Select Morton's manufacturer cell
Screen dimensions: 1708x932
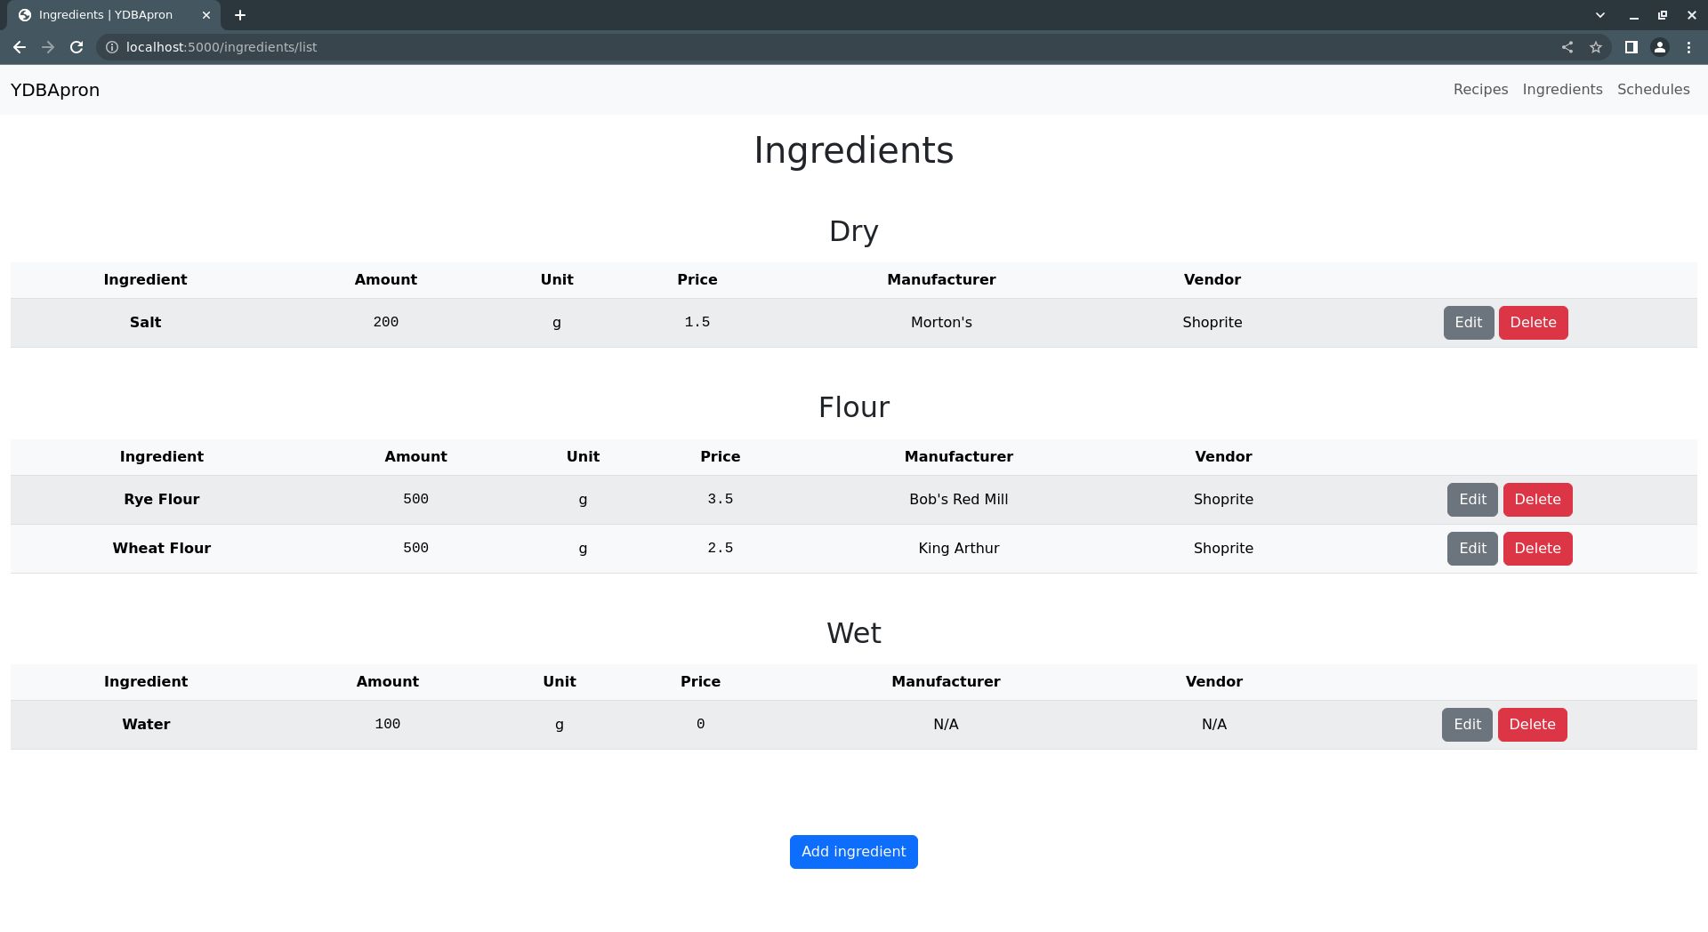click(x=941, y=323)
